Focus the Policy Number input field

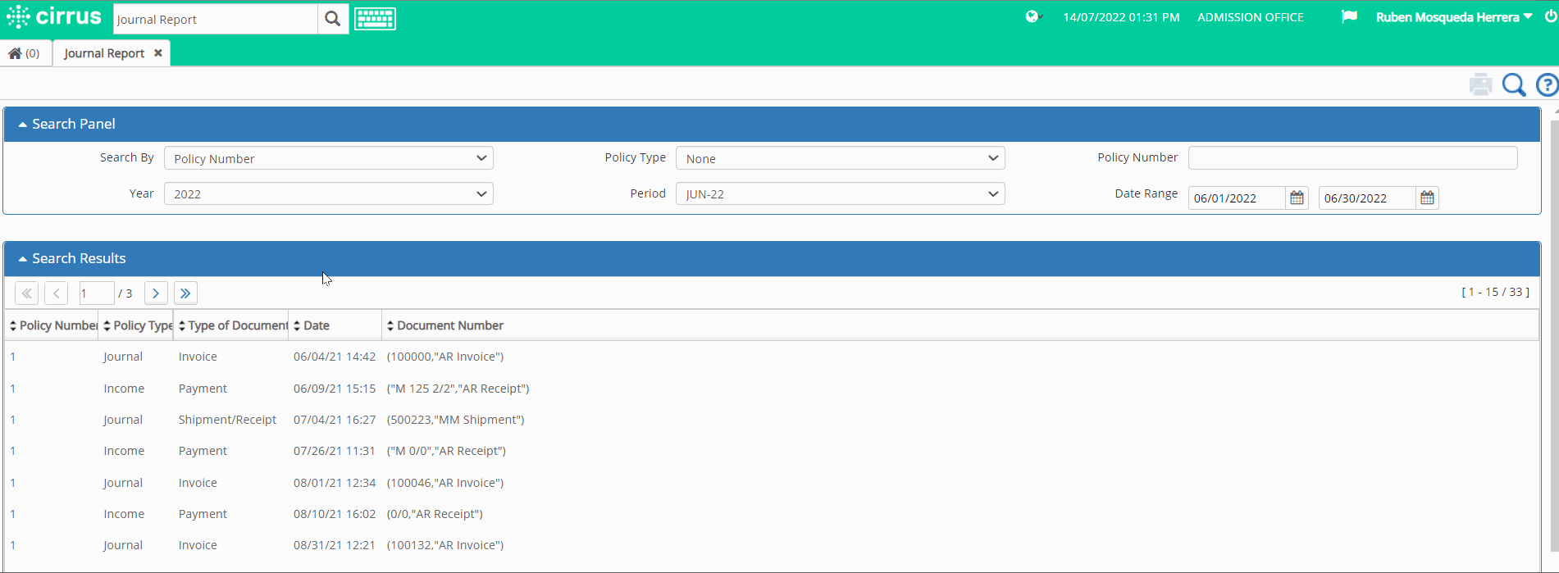coord(1353,158)
